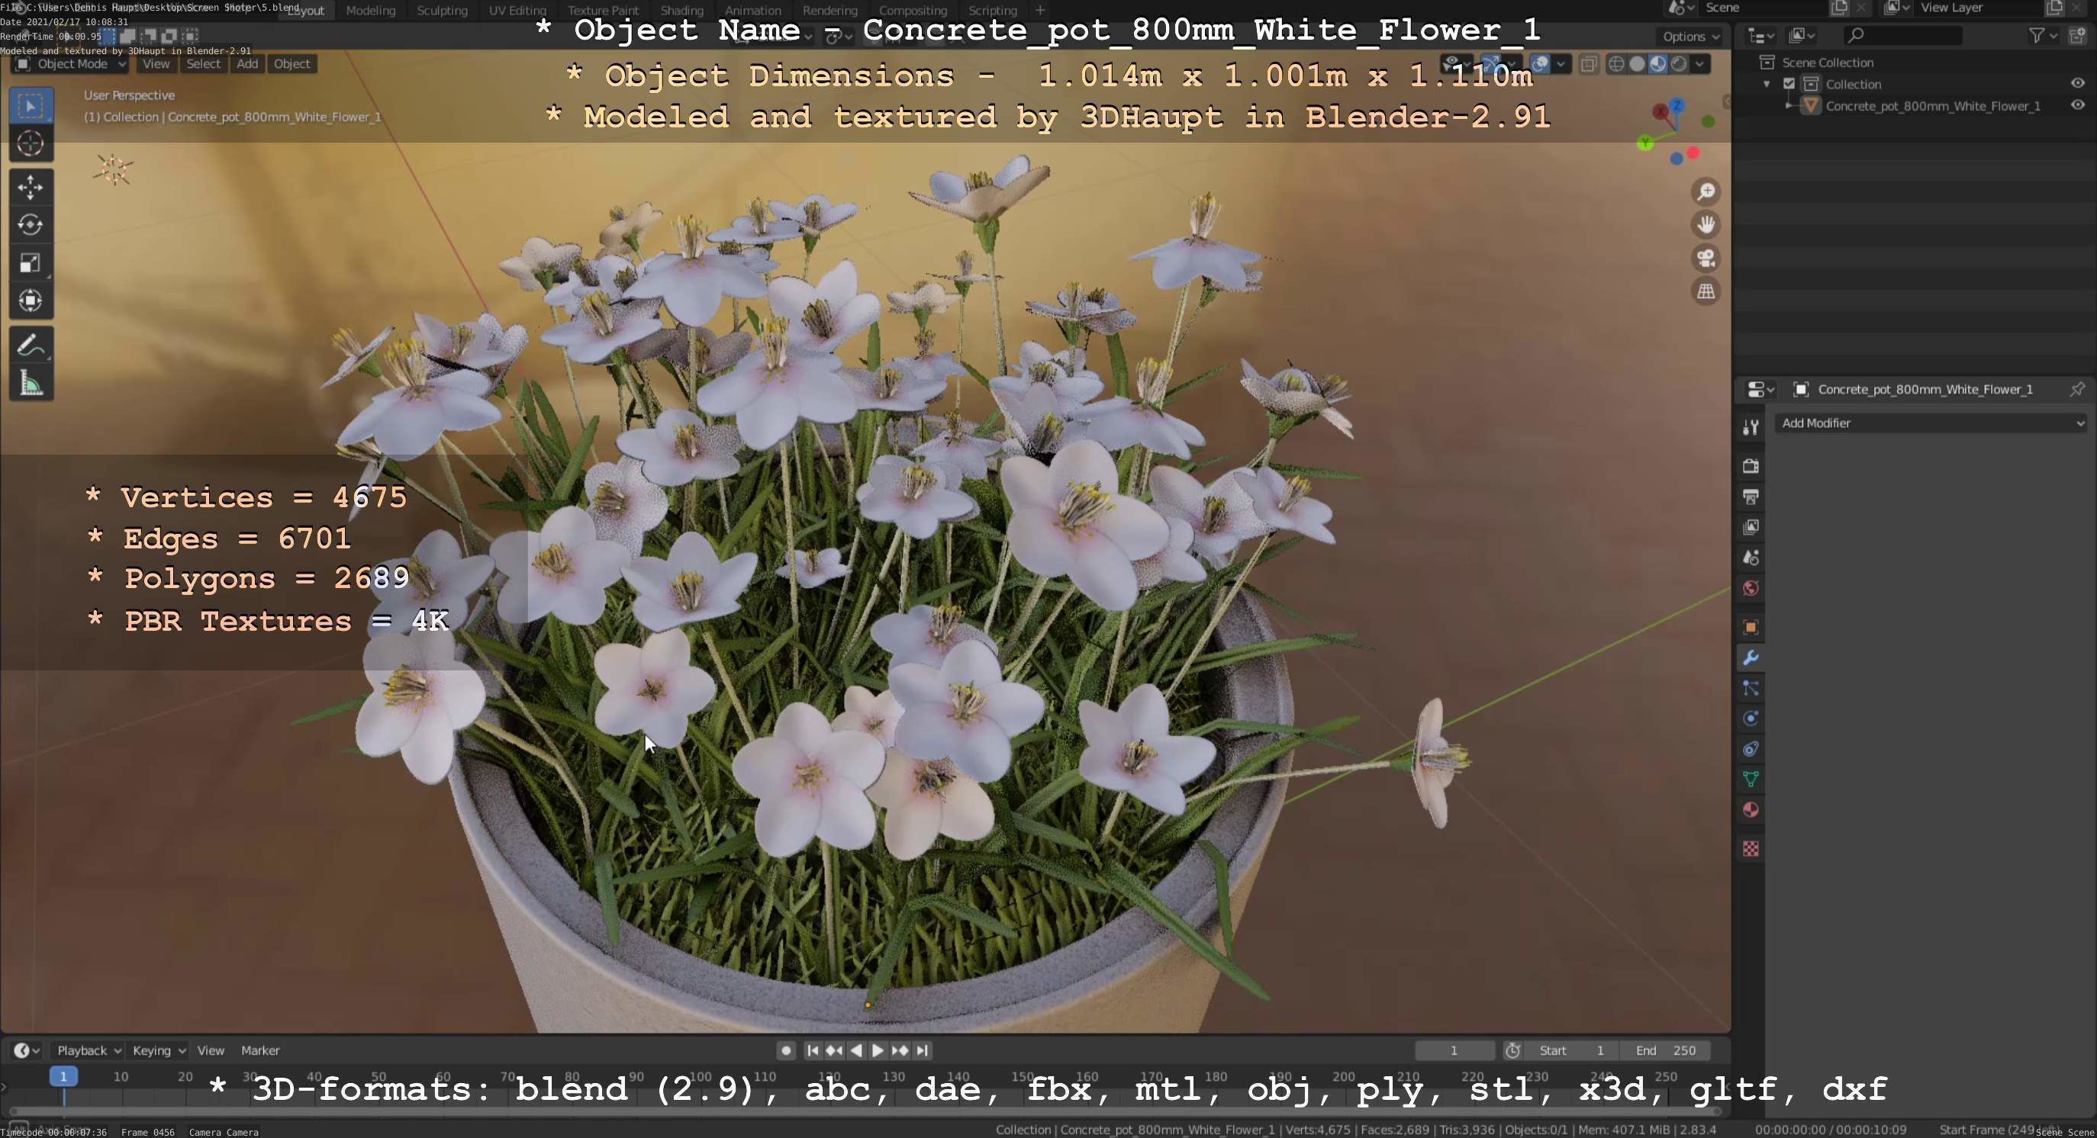This screenshot has height=1138, width=2097.
Task: Open the Modifier wrench properties tab
Action: click(x=1751, y=657)
